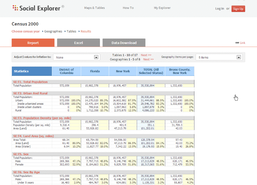The image size is (257, 185).
Task: Open the Maps & Tables menu
Action: click(x=94, y=8)
